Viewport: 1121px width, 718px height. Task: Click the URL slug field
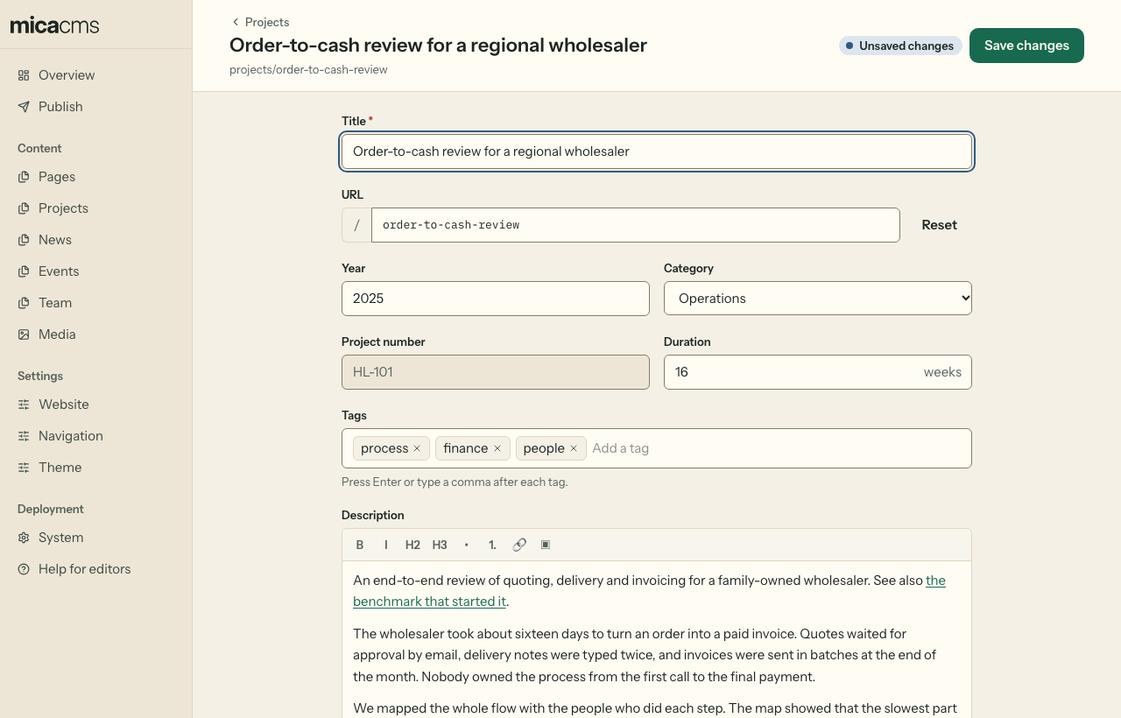point(636,225)
